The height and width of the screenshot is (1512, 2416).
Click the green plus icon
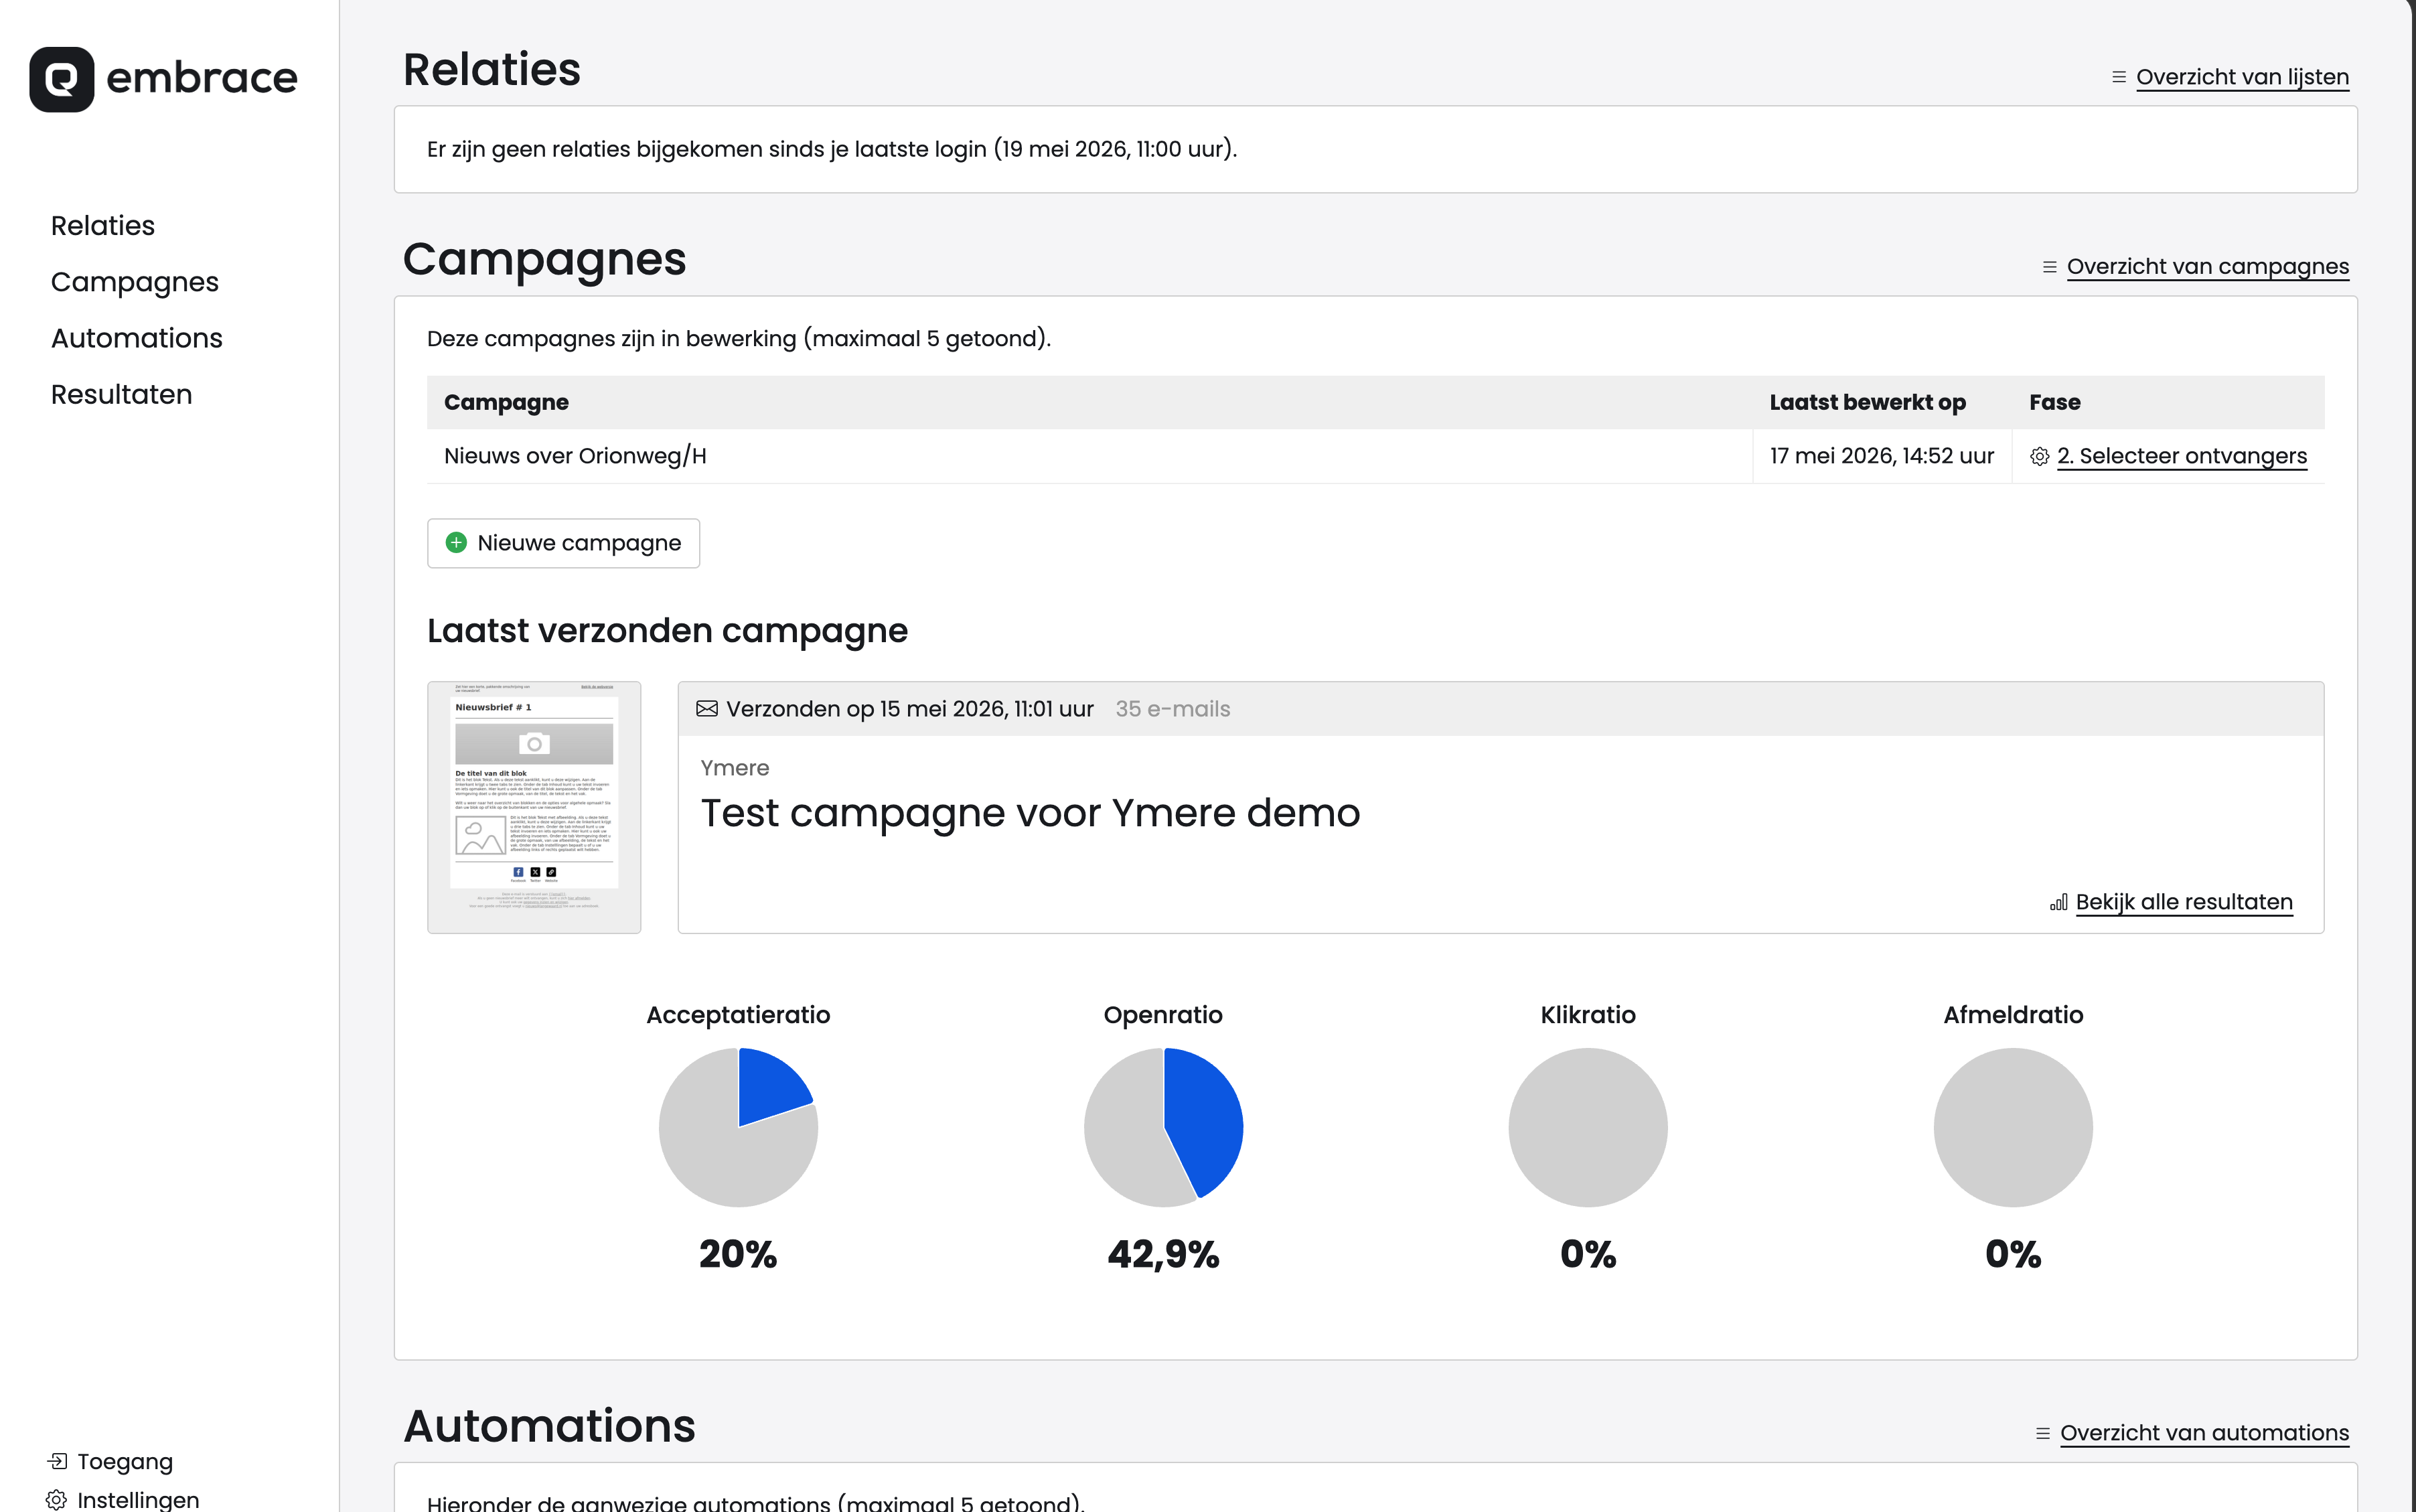(456, 543)
